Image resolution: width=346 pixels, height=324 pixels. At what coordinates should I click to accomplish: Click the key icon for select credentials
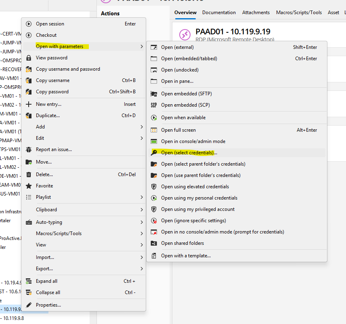[154, 153]
